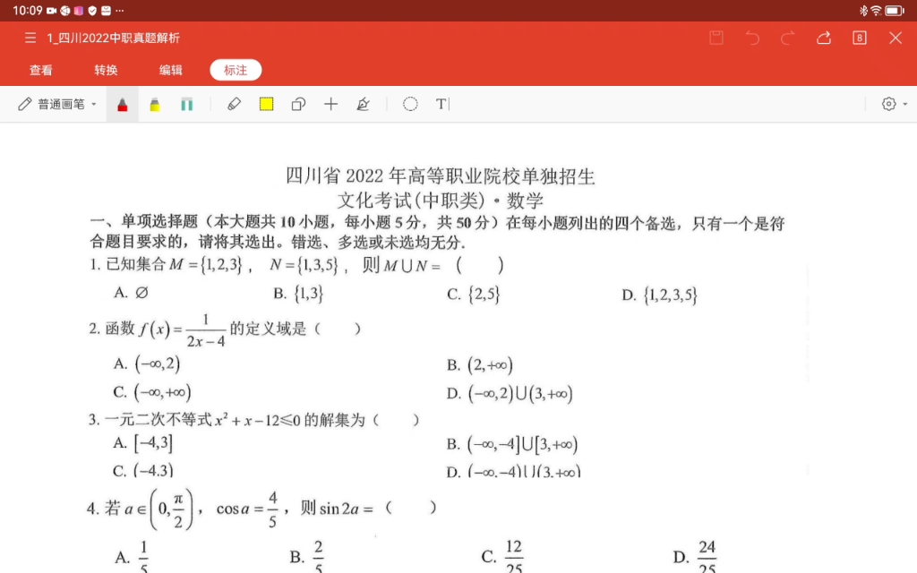Pick the teal strikethrough highlighter tool

coord(186,104)
